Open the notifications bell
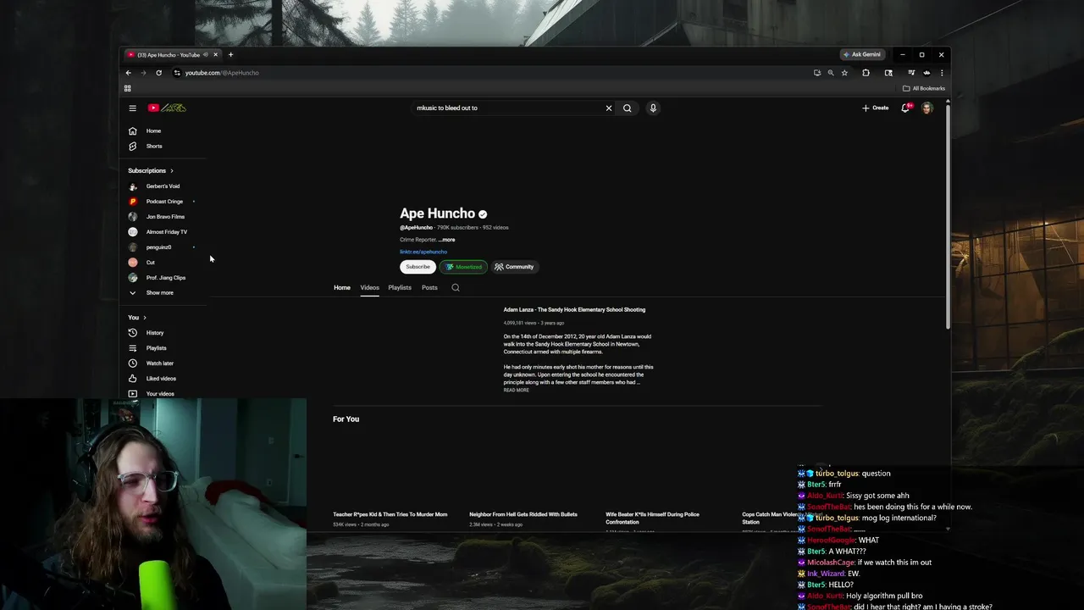The image size is (1084, 610). 905,108
